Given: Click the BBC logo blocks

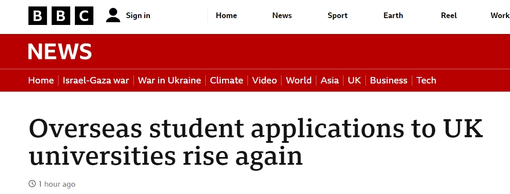Looking at the screenshot, I should tap(61, 16).
